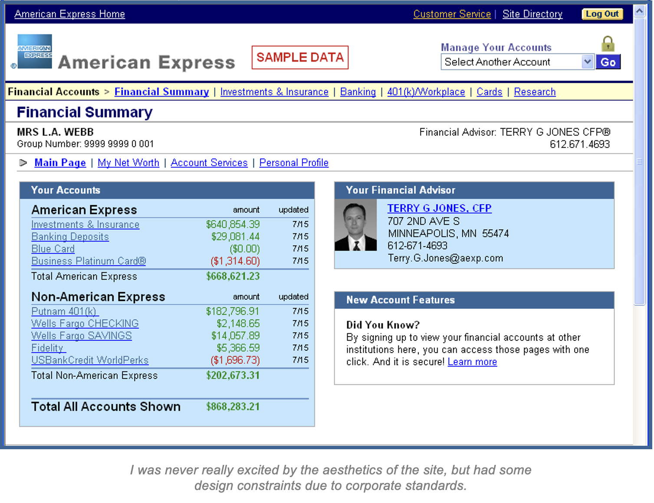Click the $868,283.21 total all accounts
This screenshot has height=503, width=654.
pyautogui.click(x=233, y=407)
